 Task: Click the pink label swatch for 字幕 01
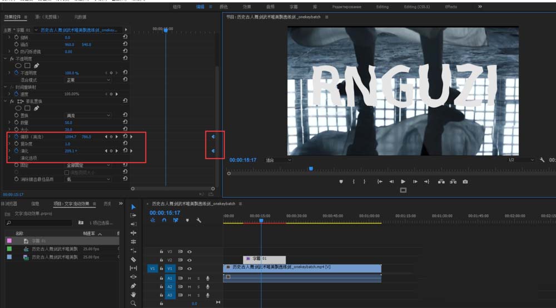8,241
